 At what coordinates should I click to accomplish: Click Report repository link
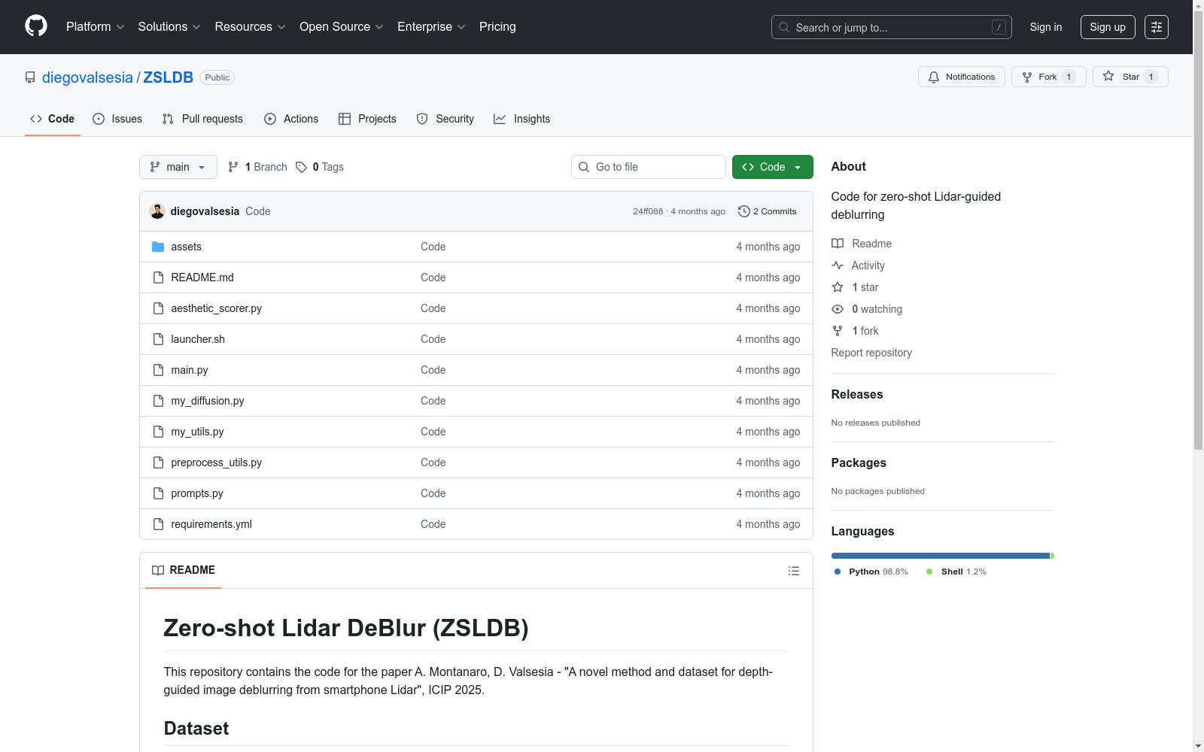(871, 353)
